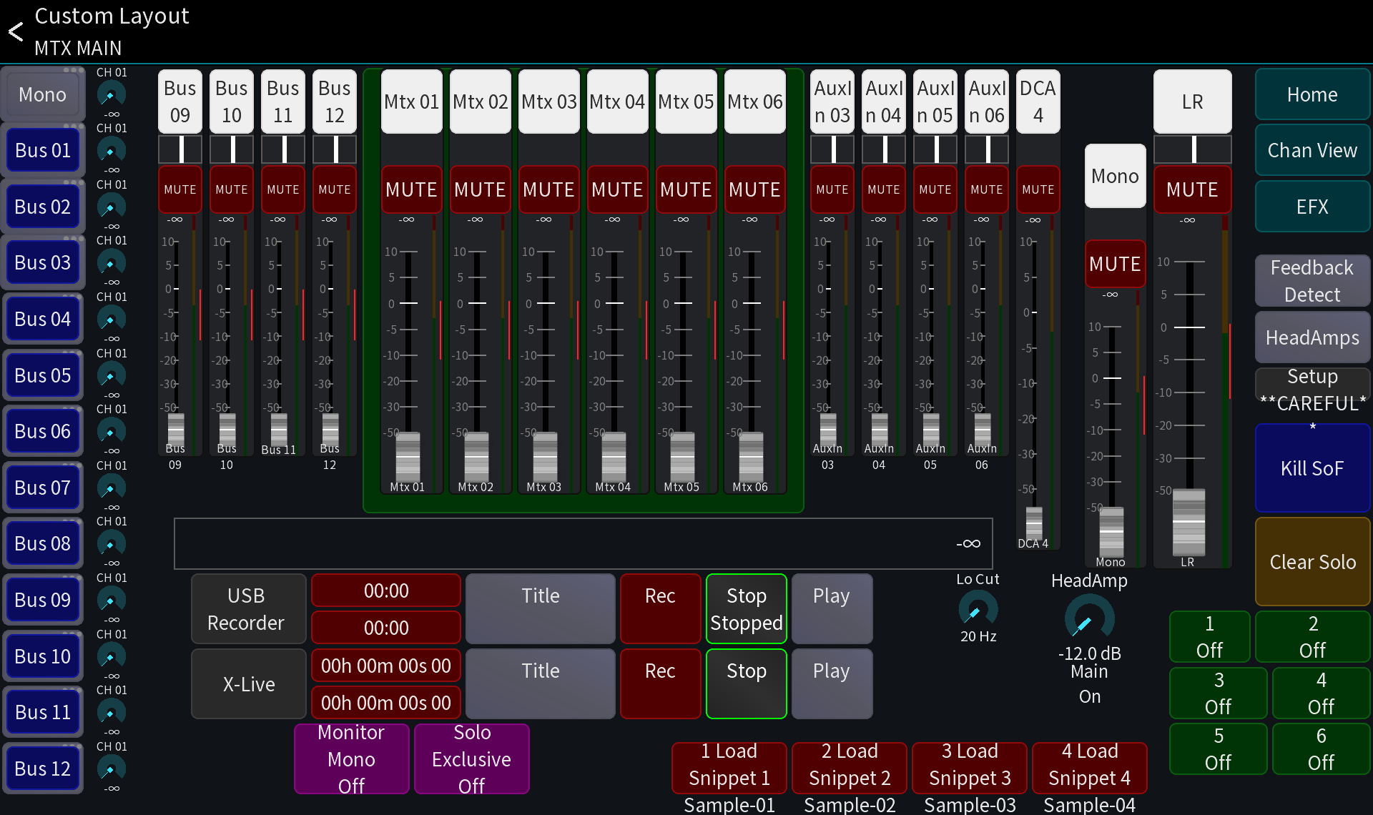Mute Bus 10 channel
Screen dimensions: 1373x815
(x=232, y=189)
